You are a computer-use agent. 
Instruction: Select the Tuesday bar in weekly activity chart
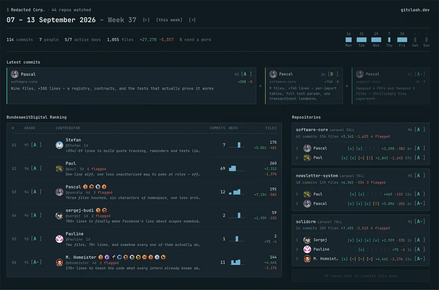tap(361, 39)
